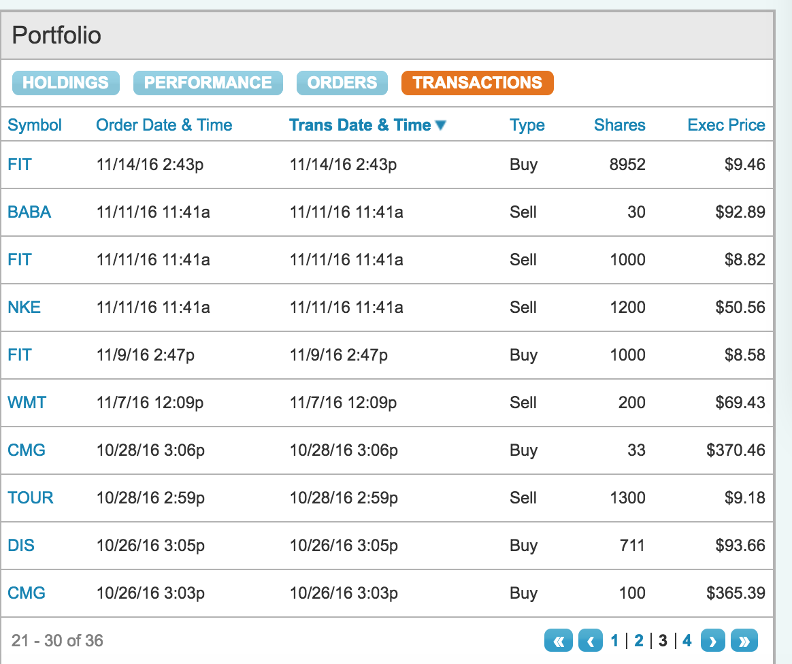
Task: Select the $69.43 exec price
Action: click(x=740, y=403)
